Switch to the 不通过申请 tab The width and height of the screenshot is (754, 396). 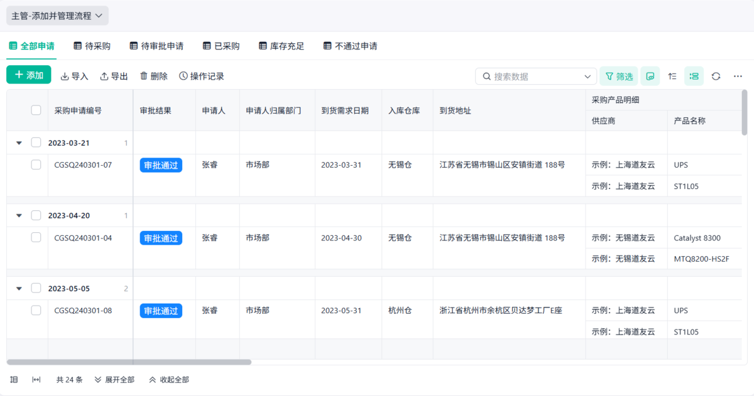(x=350, y=46)
